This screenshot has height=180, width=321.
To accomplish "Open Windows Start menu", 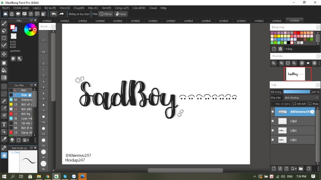I will click(4, 176).
